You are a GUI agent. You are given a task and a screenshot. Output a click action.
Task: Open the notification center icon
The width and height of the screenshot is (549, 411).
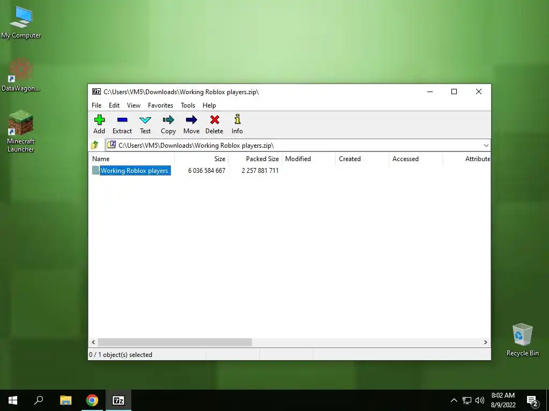click(532, 401)
